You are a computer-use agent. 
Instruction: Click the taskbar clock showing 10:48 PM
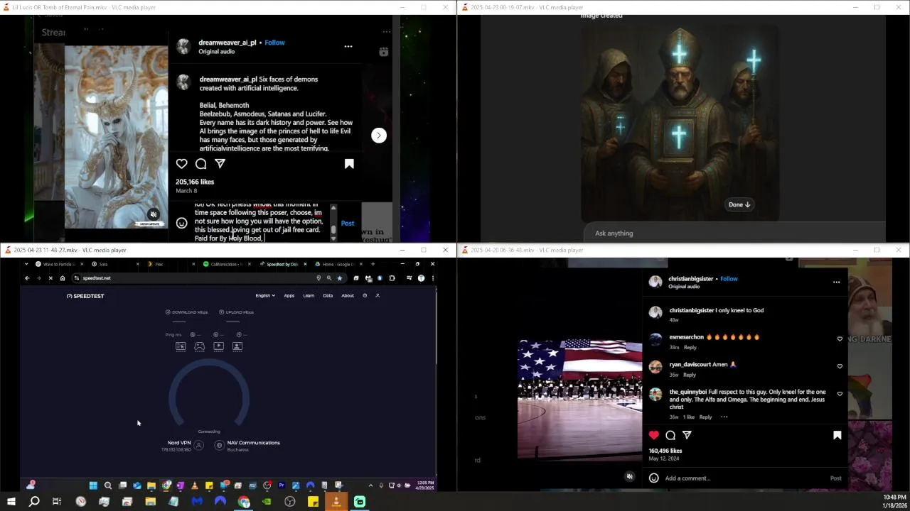click(894, 501)
